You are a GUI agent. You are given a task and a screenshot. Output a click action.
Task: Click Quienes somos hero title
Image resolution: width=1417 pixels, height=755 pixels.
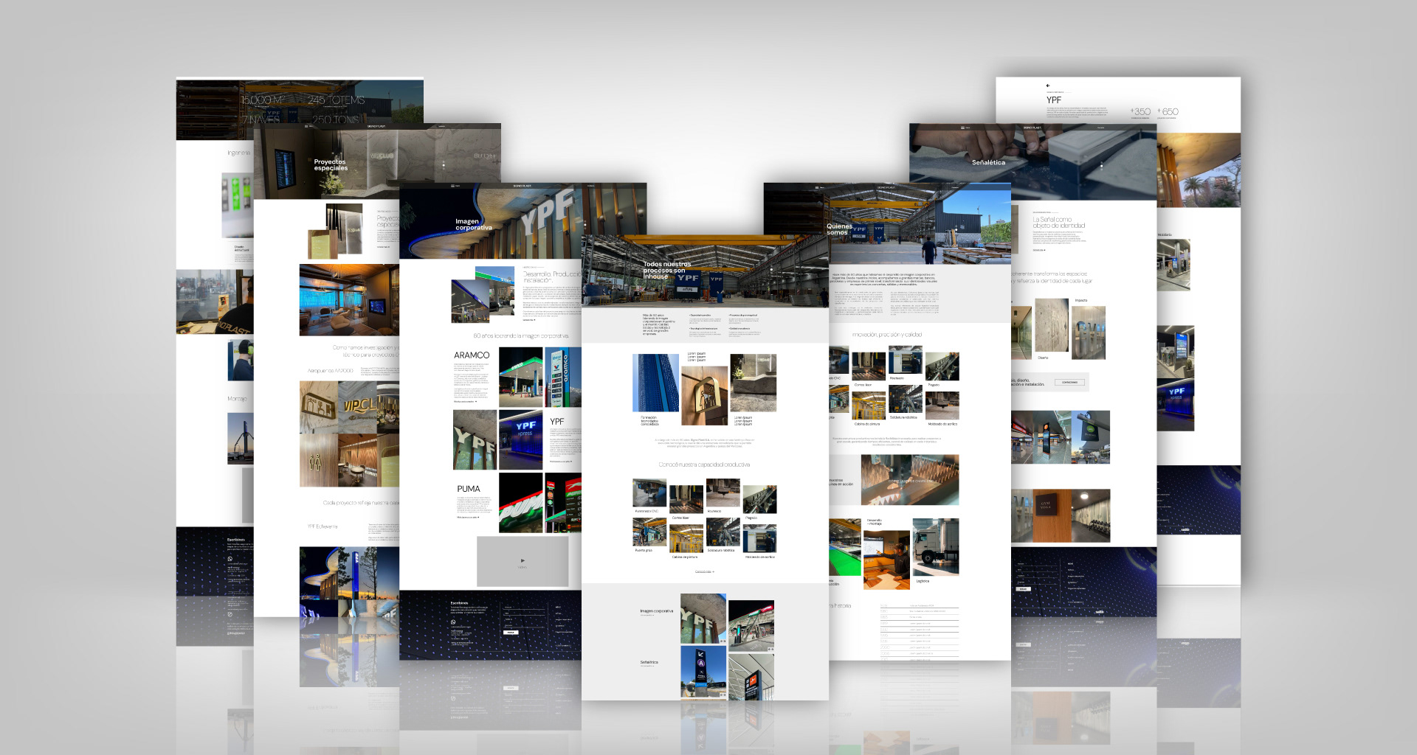coord(839,229)
